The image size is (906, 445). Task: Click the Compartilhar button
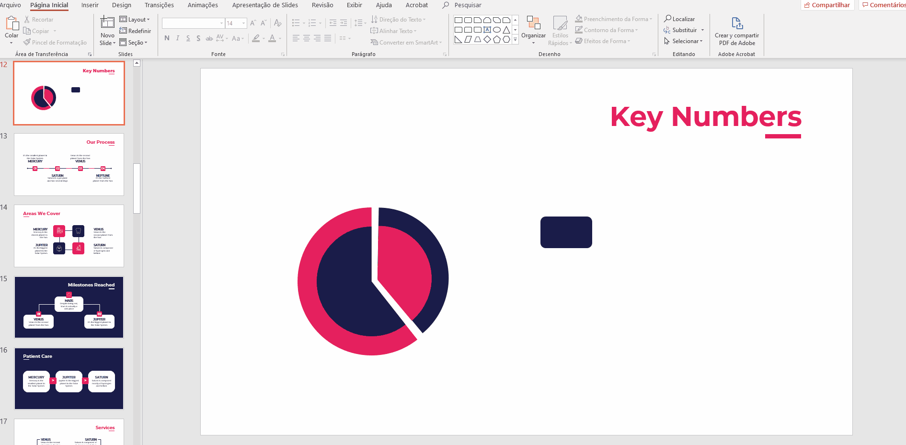[x=827, y=5]
